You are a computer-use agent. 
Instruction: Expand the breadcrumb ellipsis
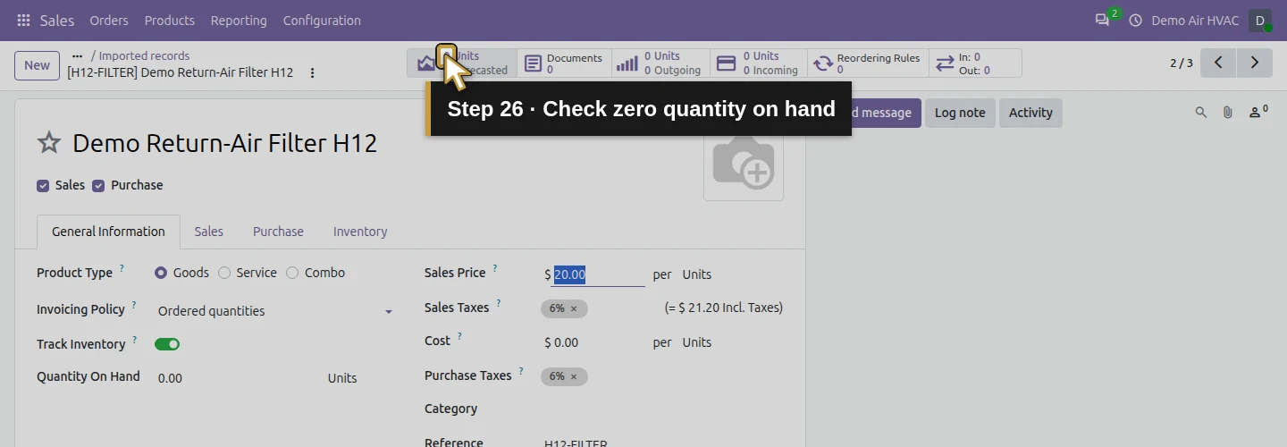[77, 55]
